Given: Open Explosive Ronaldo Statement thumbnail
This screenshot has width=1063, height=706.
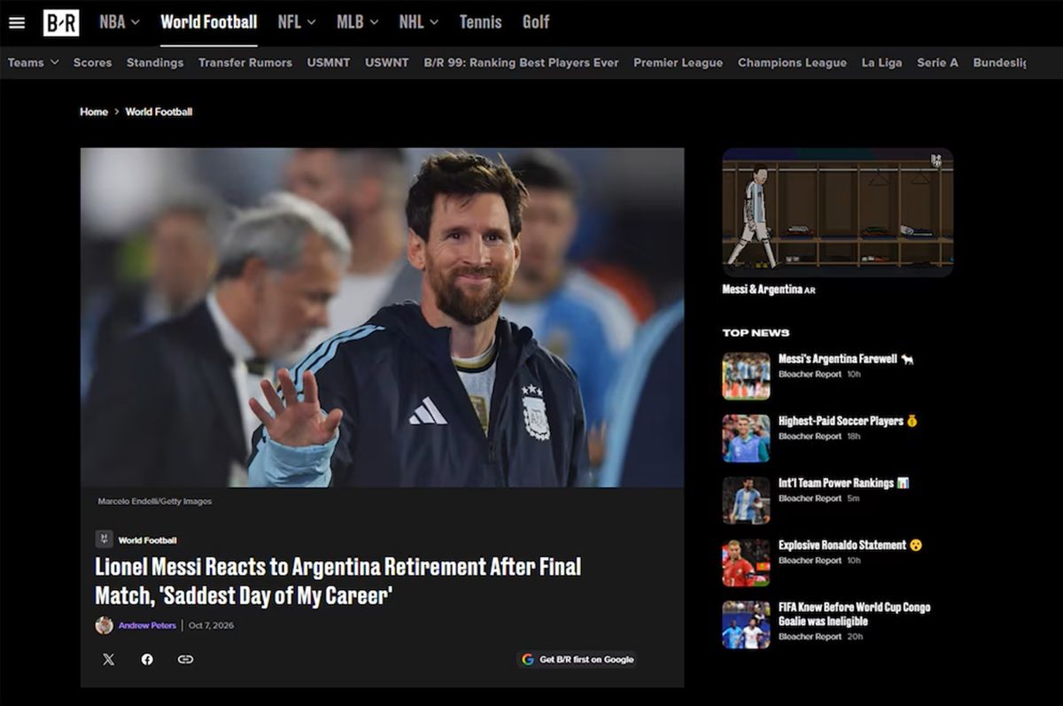Looking at the screenshot, I should tap(746, 562).
